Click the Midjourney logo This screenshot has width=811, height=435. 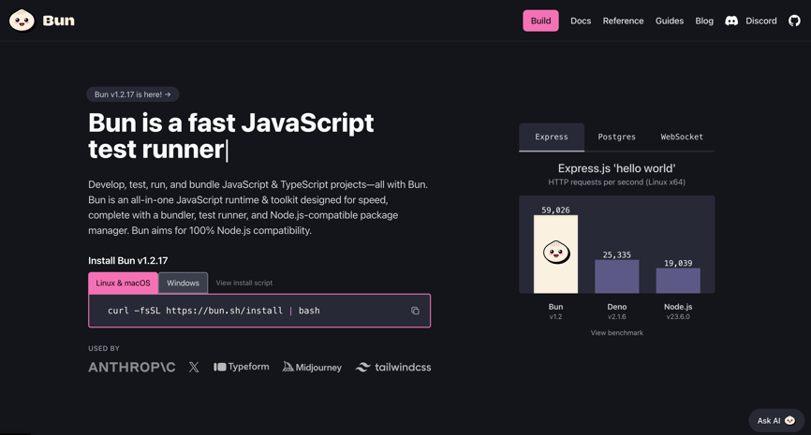[312, 368]
